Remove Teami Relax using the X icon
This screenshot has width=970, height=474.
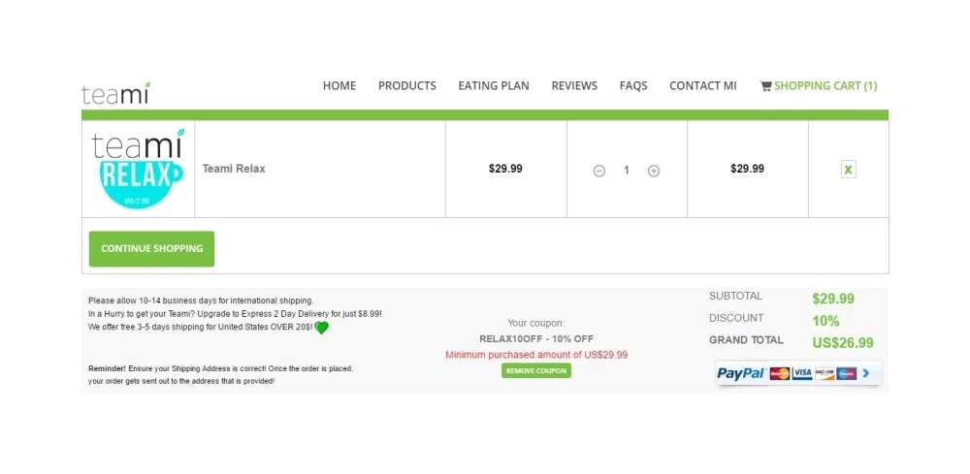click(x=848, y=170)
